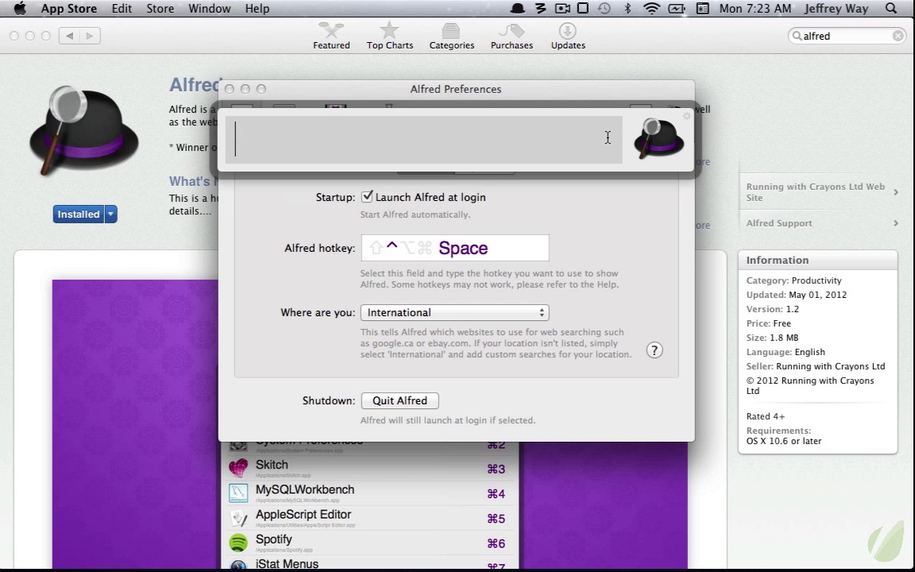This screenshot has height=572, width=915.
Task: Click the Bluetooth menu bar icon
Action: (628, 8)
